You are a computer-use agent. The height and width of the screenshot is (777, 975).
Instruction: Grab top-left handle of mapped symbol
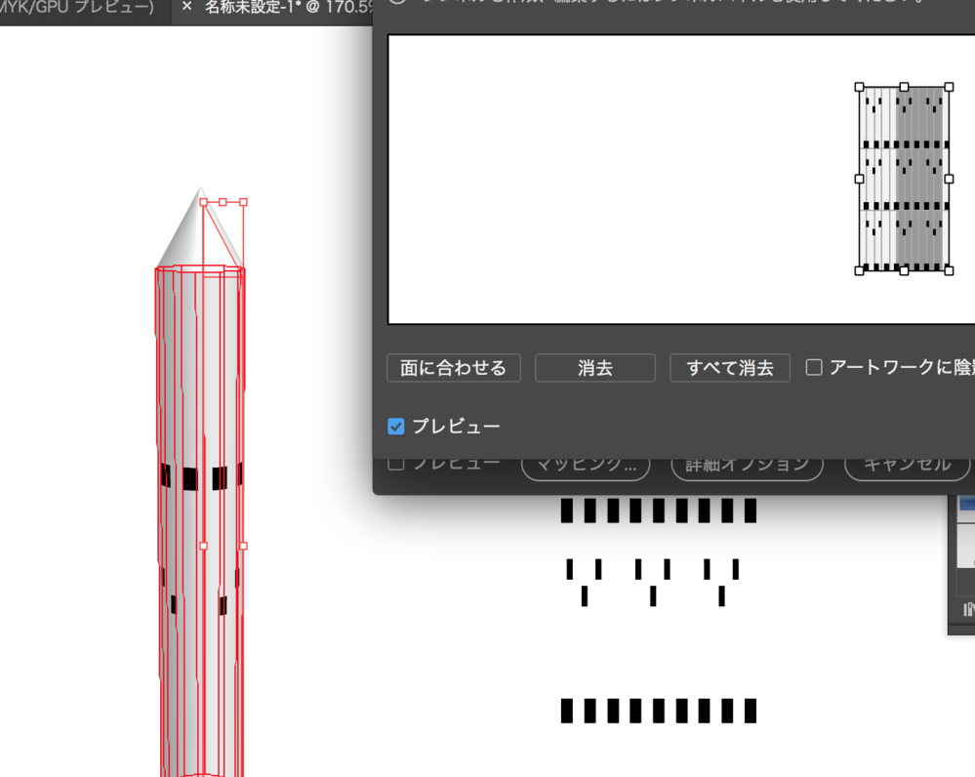coord(860,88)
